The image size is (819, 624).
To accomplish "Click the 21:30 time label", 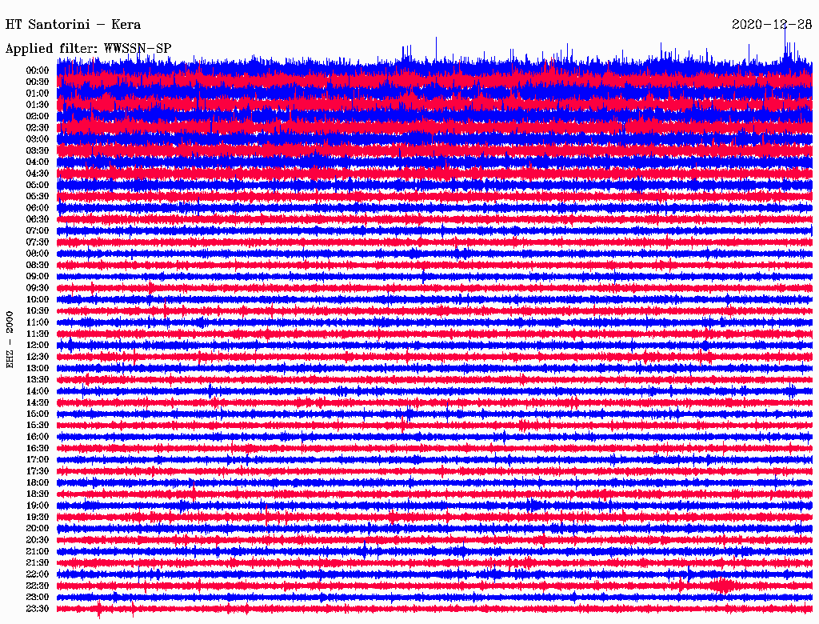I will point(38,563).
